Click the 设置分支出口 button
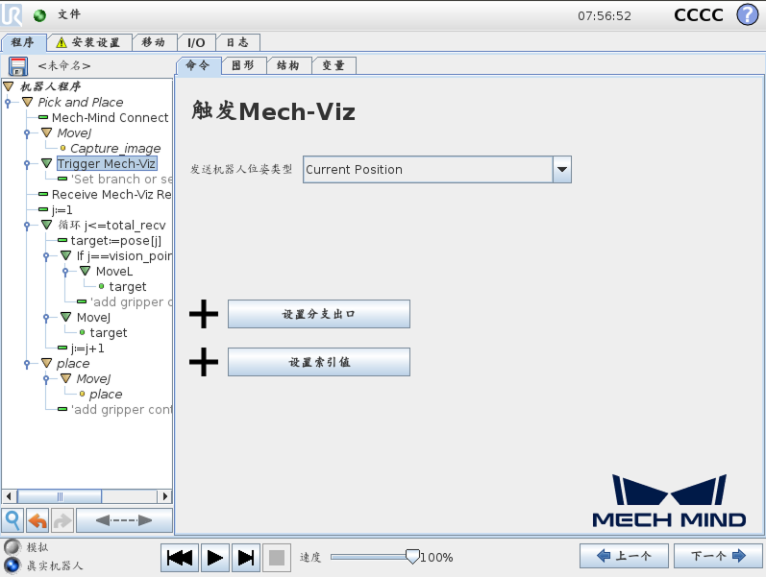This screenshot has width=766, height=577. 318,314
